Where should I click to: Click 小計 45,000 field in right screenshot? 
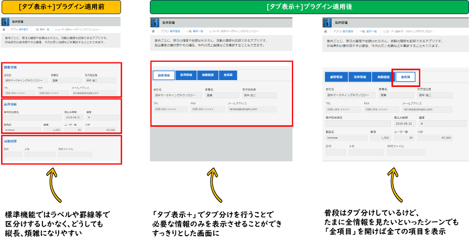click(435, 138)
